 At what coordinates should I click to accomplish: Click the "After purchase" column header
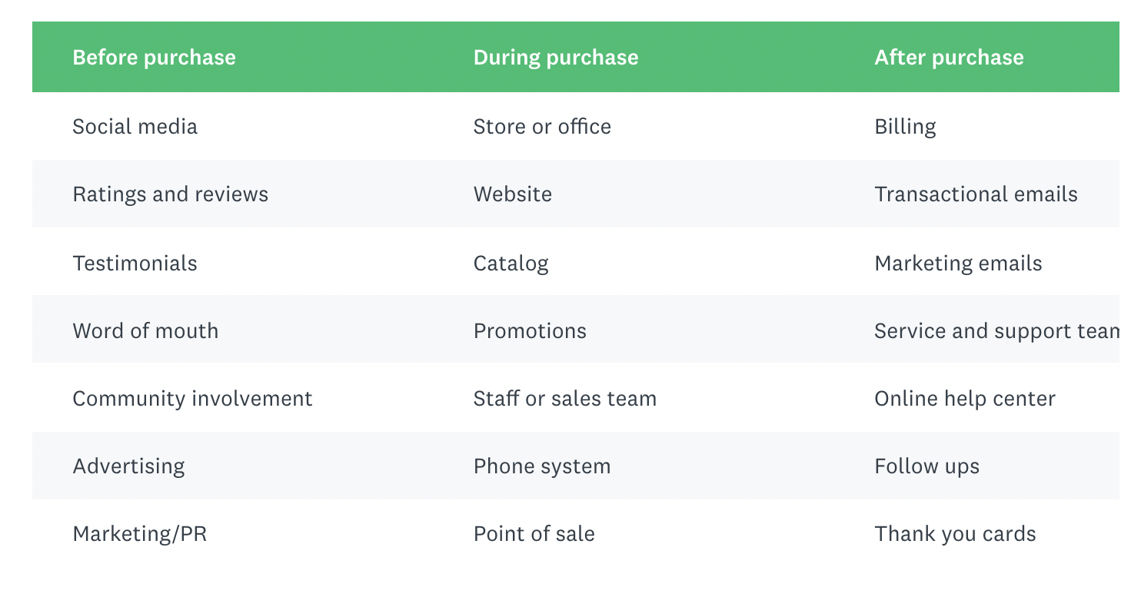(x=949, y=58)
